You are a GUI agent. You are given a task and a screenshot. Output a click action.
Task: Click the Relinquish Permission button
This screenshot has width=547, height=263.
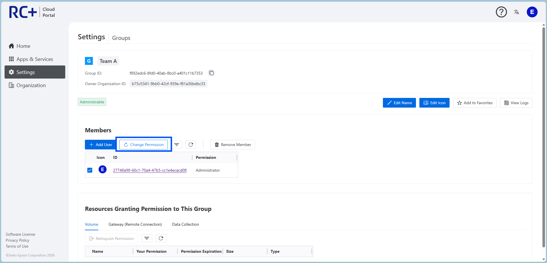pos(111,239)
